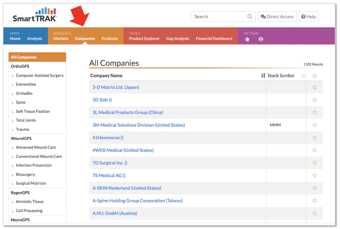Viewport: 340px width, 229px height.
Task: Open 41Hemiverse company link
Action: tap(108, 138)
